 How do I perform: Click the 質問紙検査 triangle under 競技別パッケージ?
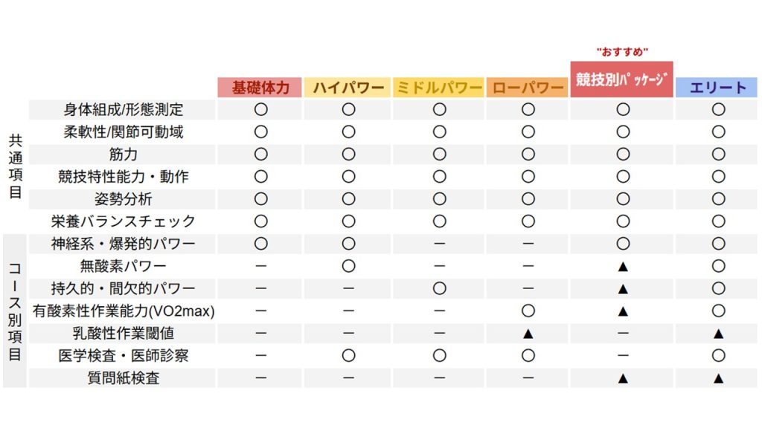pos(623,378)
